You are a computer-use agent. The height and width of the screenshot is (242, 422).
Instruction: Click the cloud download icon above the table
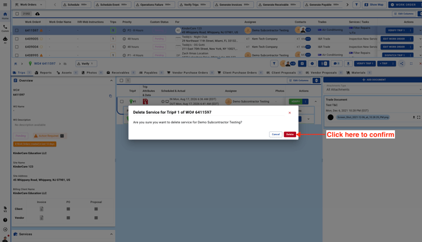pyautogui.click(x=37, y=14)
